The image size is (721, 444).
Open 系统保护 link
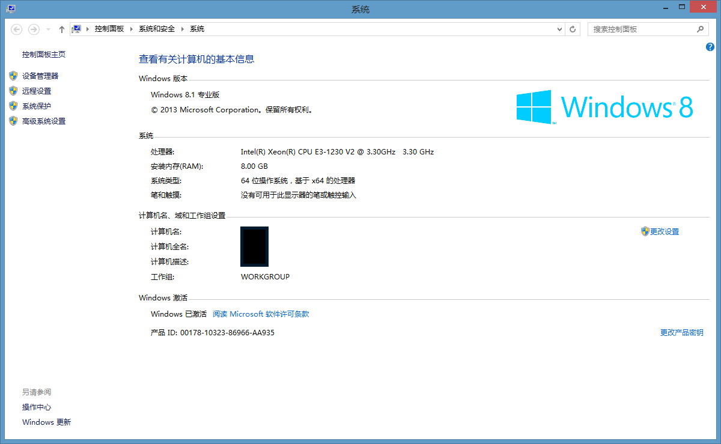pos(37,106)
